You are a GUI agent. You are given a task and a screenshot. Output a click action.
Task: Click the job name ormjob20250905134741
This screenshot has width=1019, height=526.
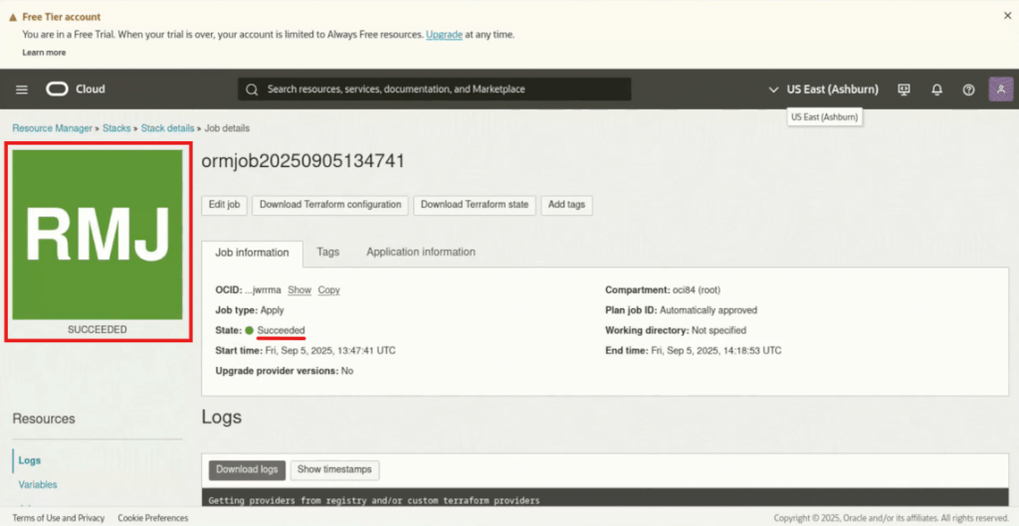coord(303,161)
